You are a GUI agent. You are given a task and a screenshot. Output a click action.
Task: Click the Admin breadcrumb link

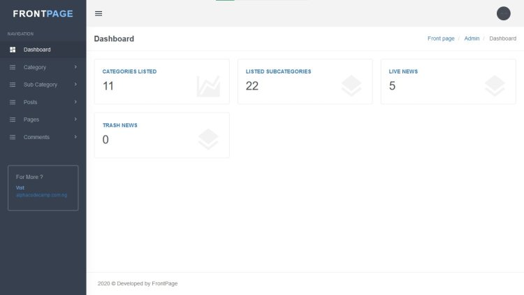(x=472, y=38)
